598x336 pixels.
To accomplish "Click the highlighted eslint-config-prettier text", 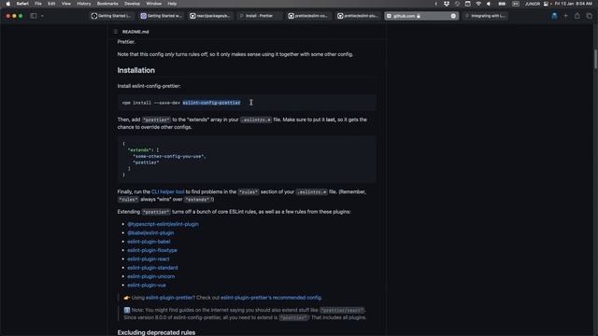I will (212, 103).
